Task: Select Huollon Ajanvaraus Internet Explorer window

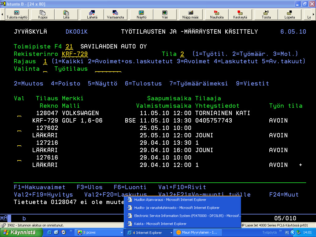Action: (x=182, y=200)
